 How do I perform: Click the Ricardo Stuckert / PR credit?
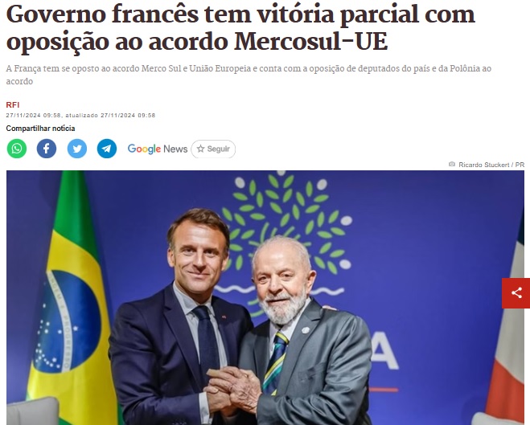pos(491,165)
